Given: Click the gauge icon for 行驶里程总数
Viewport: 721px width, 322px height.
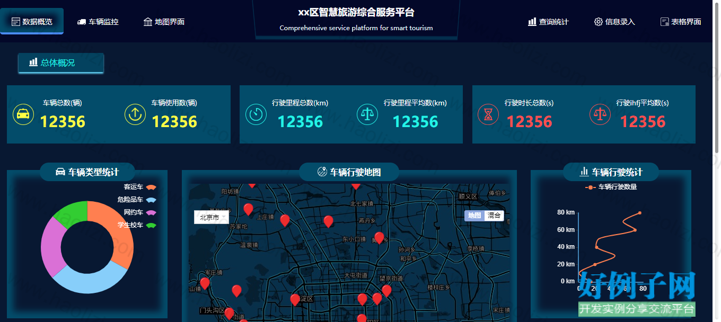Looking at the screenshot, I should click(256, 114).
